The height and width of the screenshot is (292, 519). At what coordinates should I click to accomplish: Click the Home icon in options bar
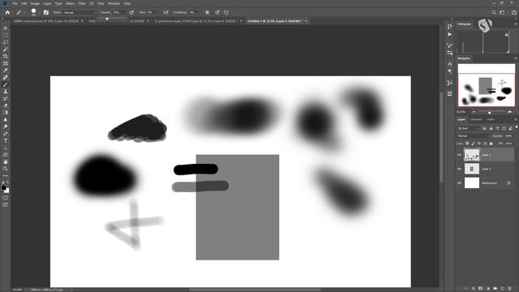point(7,12)
